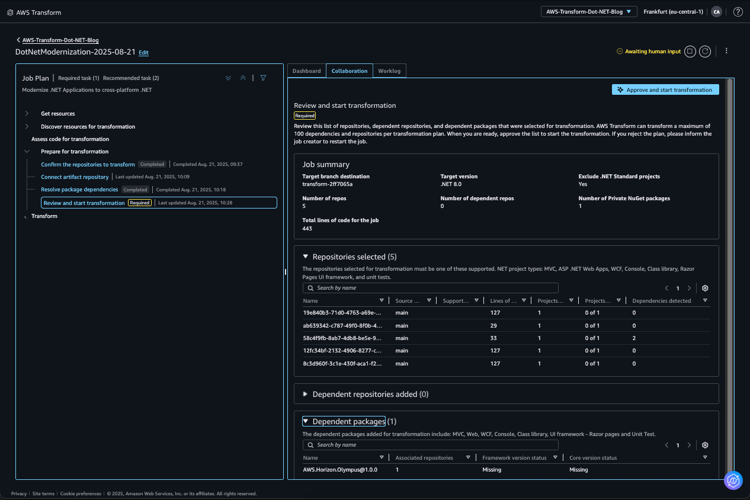The height and width of the screenshot is (500, 750).
Task: Open the Help panel
Action: click(738, 12)
